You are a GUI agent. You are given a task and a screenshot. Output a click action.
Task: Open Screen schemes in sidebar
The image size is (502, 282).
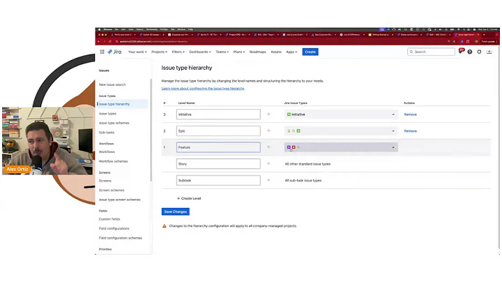pyautogui.click(x=112, y=190)
